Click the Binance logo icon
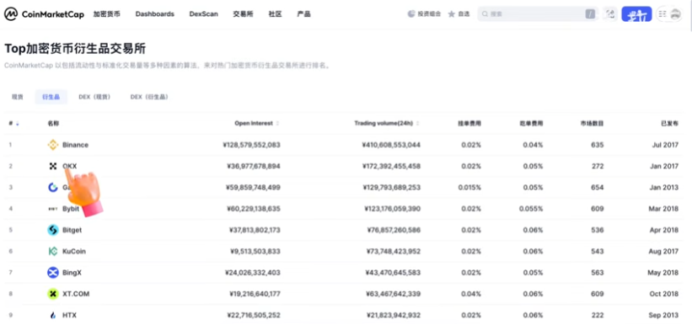Screen dimensions: 692x324 (53, 145)
